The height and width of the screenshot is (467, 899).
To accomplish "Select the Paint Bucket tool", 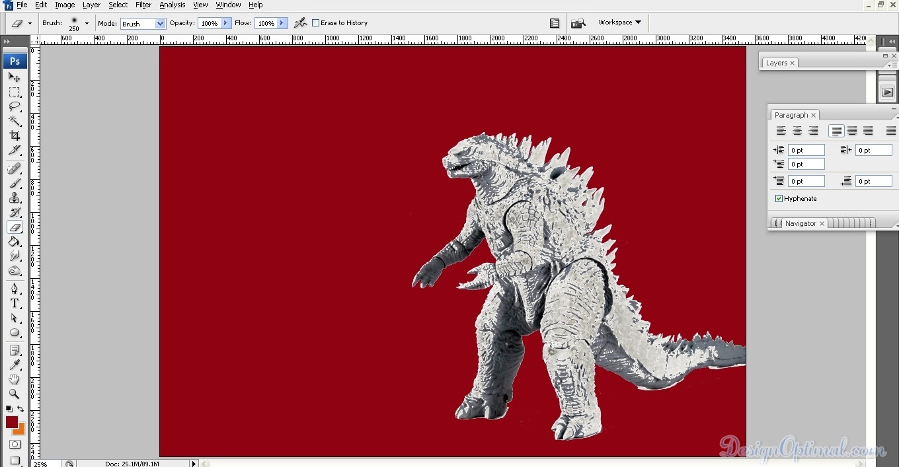I will pos(15,242).
